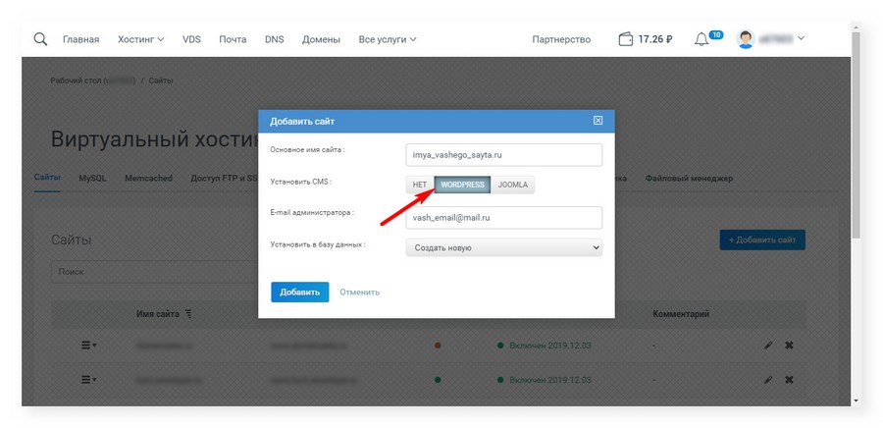This screenshot has height=428, width=883.
Task: Edit the first site pencil icon
Action: pos(768,346)
